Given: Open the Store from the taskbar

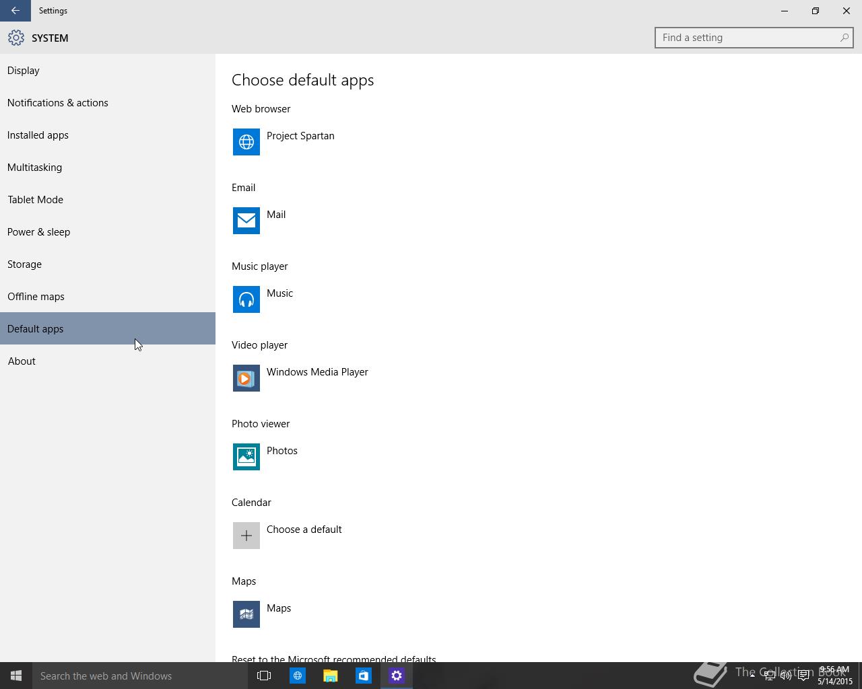Looking at the screenshot, I should tap(363, 676).
